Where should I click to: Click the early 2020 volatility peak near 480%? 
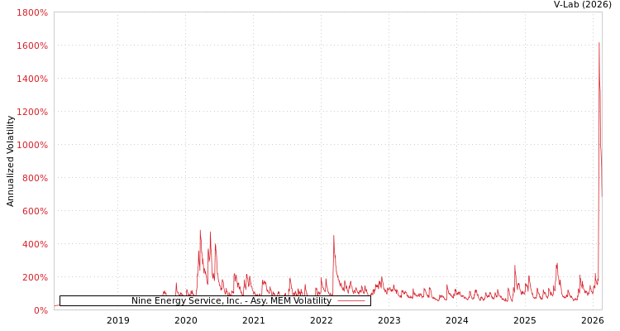point(200,230)
